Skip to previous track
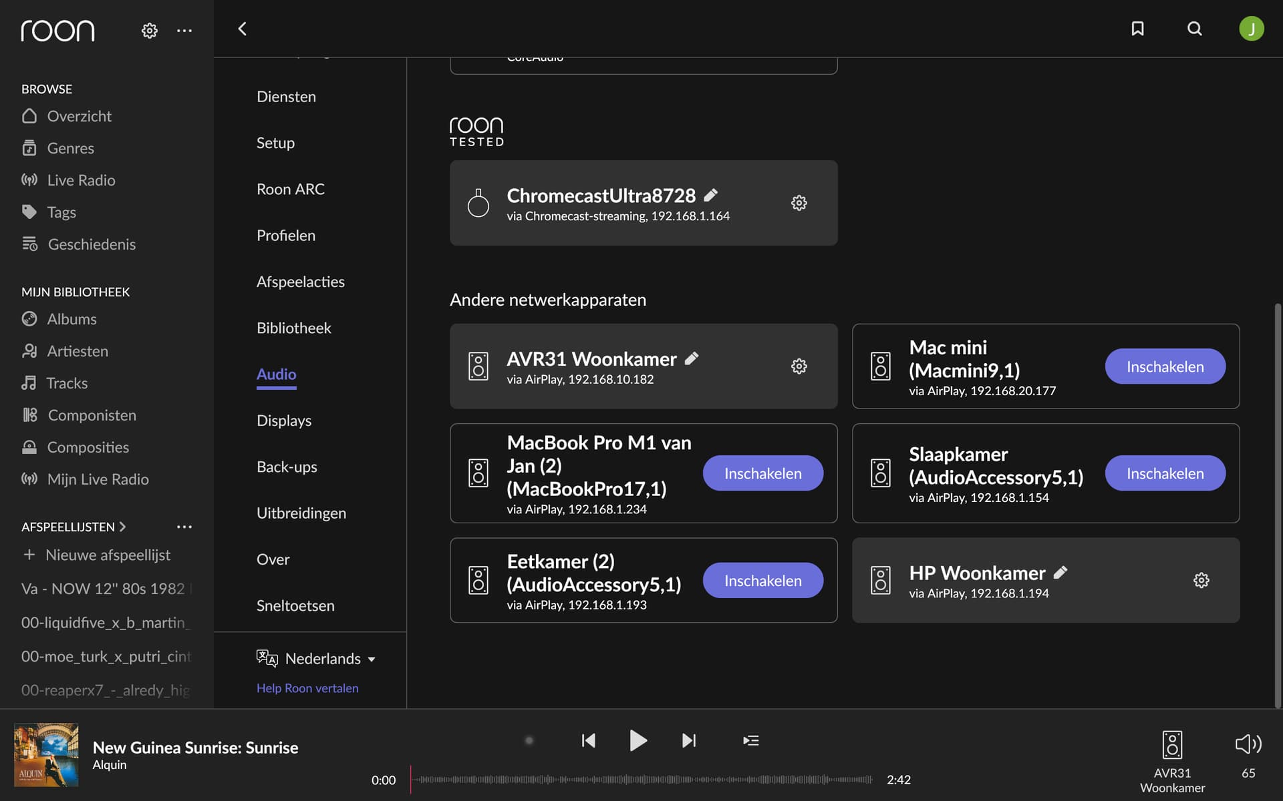1283x801 pixels. pyautogui.click(x=589, y=740)
